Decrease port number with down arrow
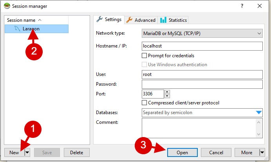The height and width of the screenshot is (162, 271). click(x=167, y=96)
